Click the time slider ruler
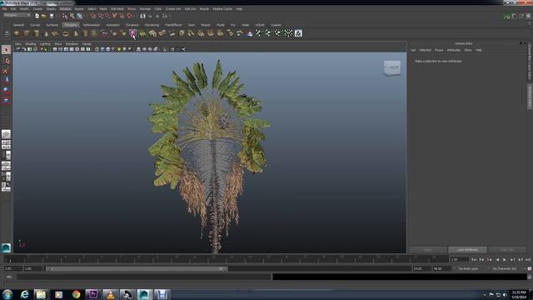Screen dimensions: 533x300 pyautogui.click(x=226, y=259)
